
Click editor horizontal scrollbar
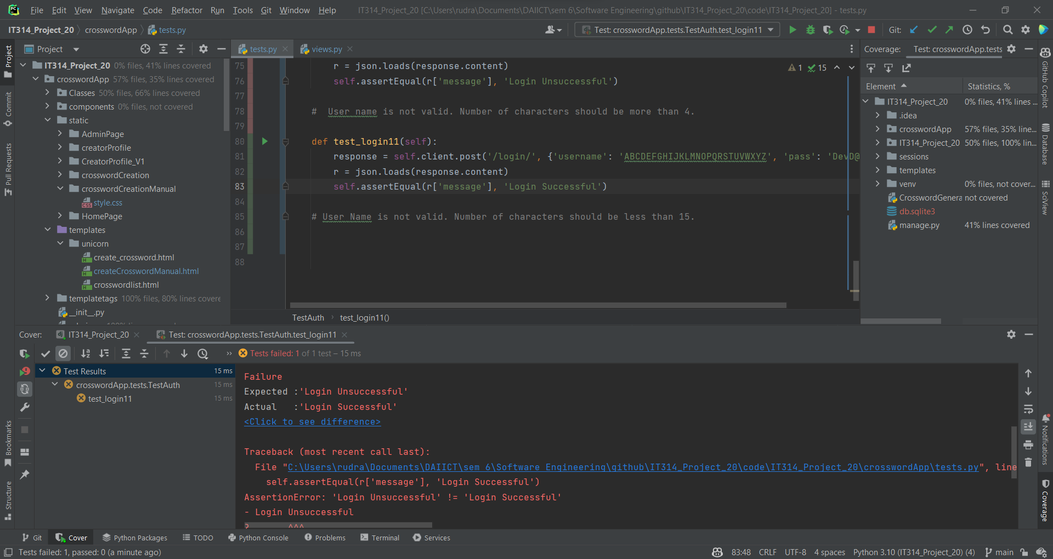pyautogui.click(x=538, y=305)
